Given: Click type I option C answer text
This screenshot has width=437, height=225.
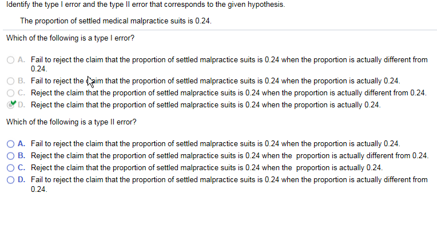Looking at the screenshot, I should [229, 93].
